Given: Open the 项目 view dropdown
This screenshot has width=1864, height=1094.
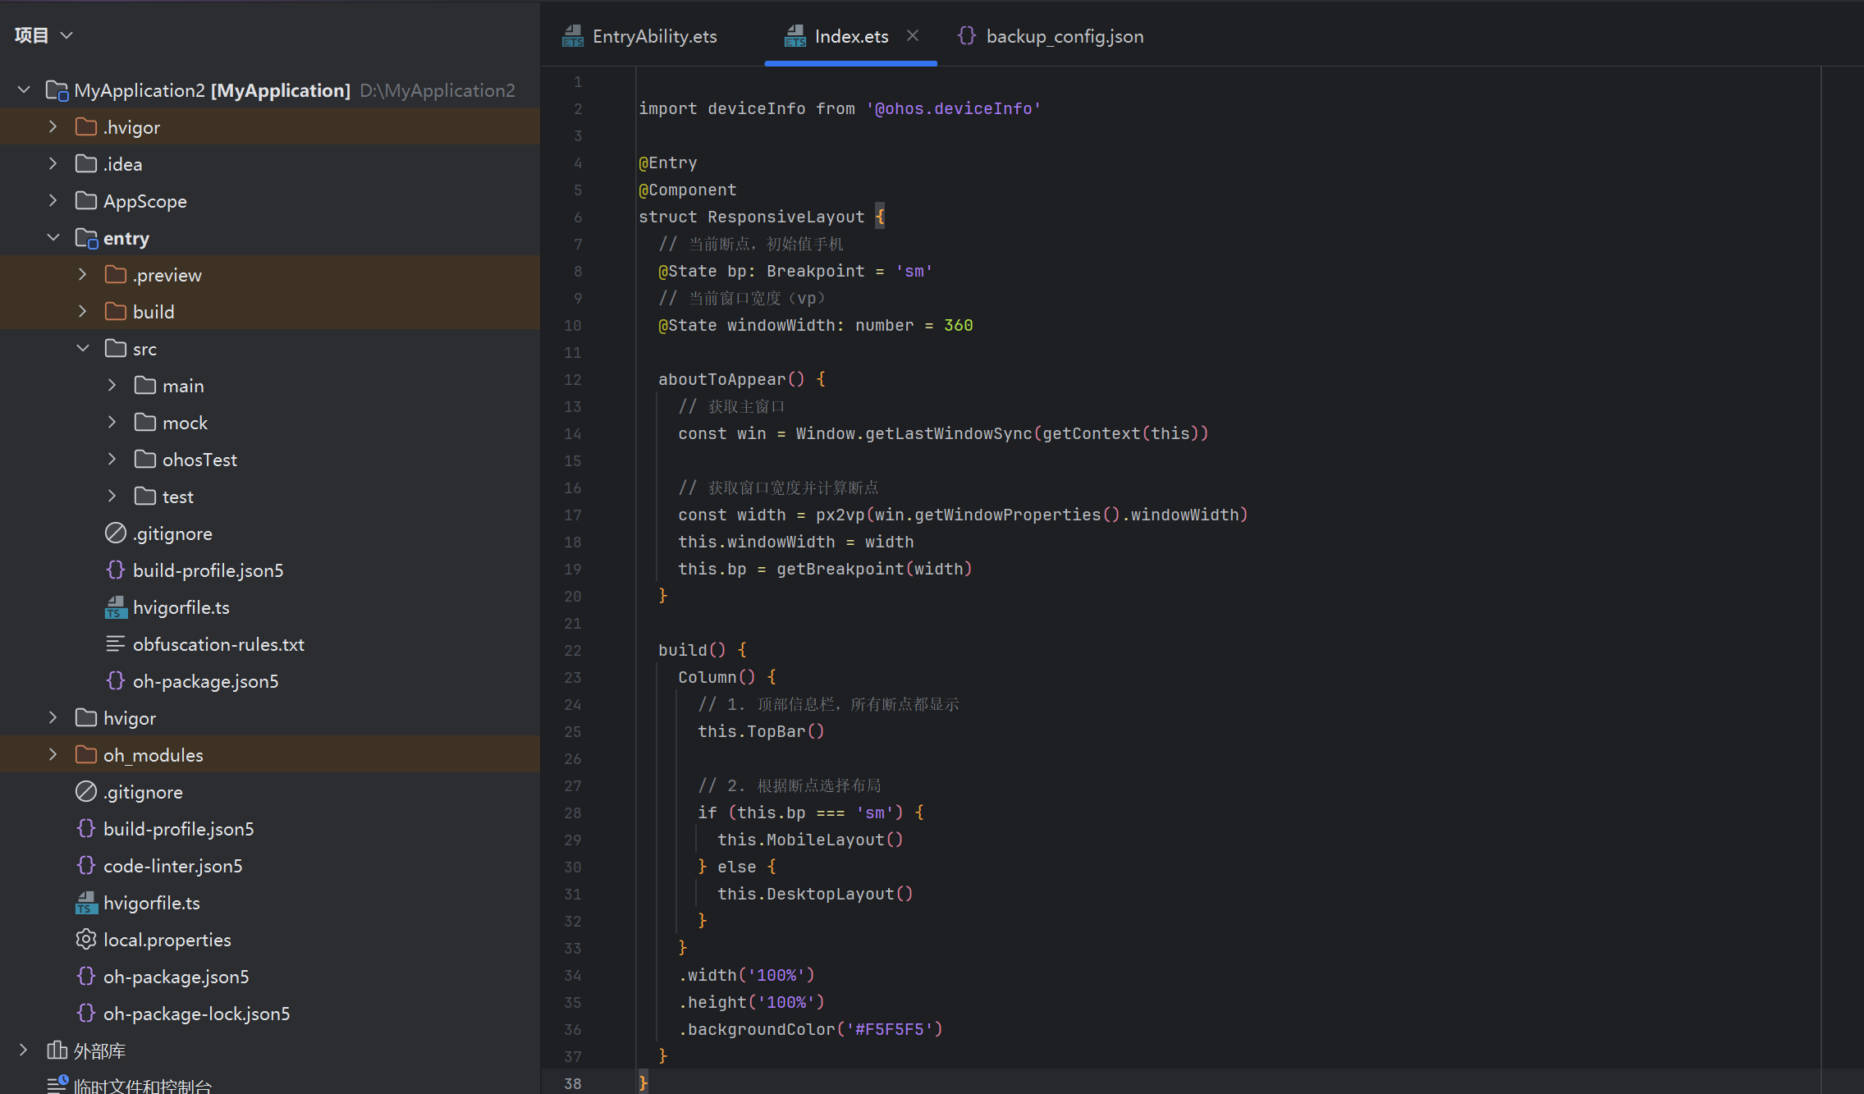Looking at the screenshot, I should 66,35.
